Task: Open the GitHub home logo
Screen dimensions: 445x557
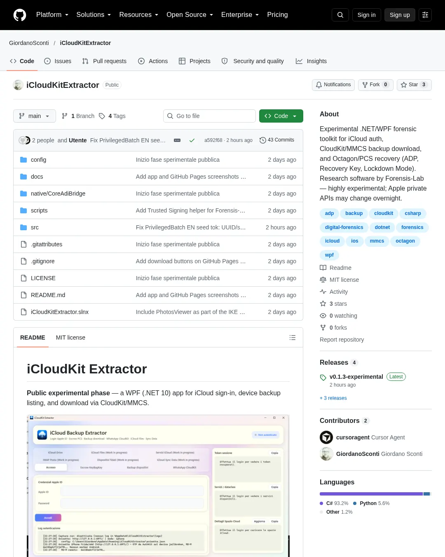Action: [20, 15]
